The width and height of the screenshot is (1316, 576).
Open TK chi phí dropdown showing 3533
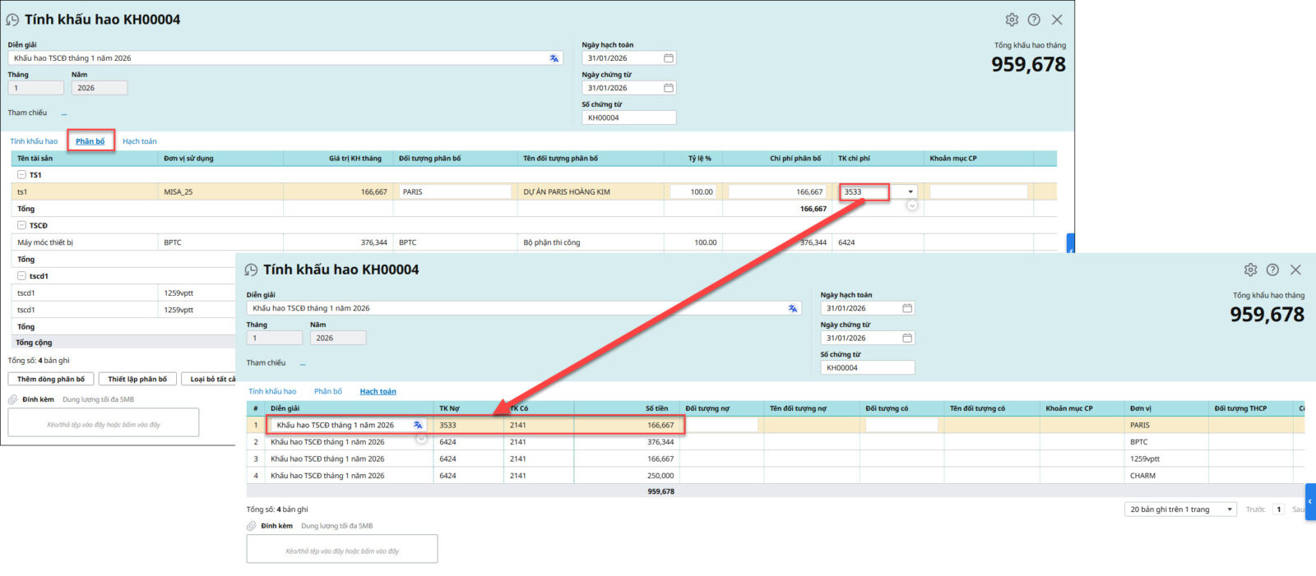pos(911,192)
